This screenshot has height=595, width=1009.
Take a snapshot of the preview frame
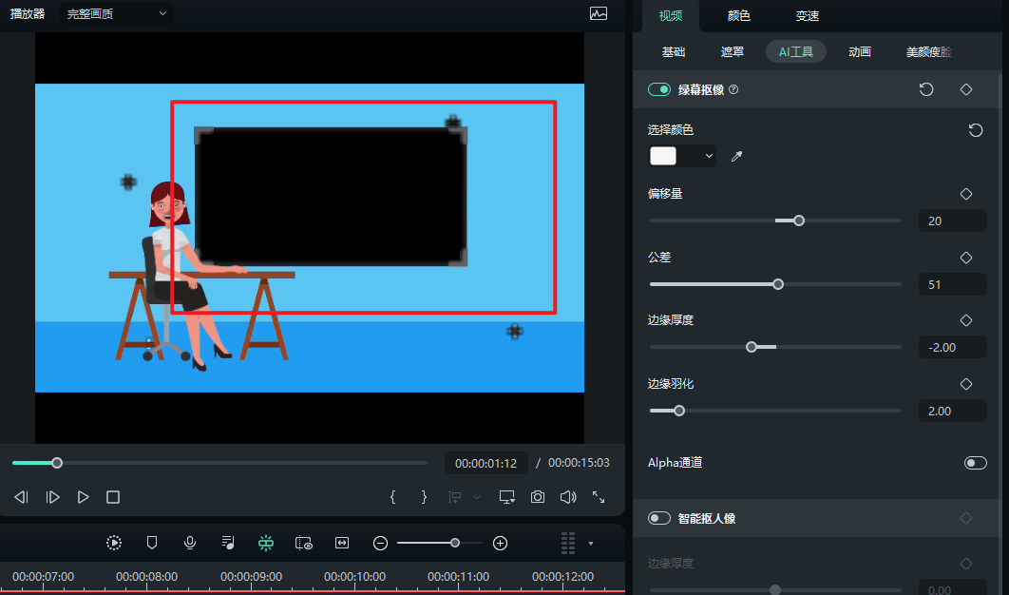coord(537,496)
